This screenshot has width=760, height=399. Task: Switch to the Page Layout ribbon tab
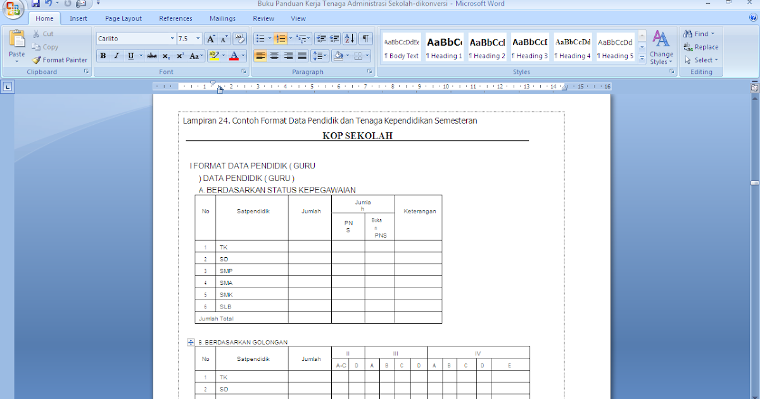[x=123, y=18]
